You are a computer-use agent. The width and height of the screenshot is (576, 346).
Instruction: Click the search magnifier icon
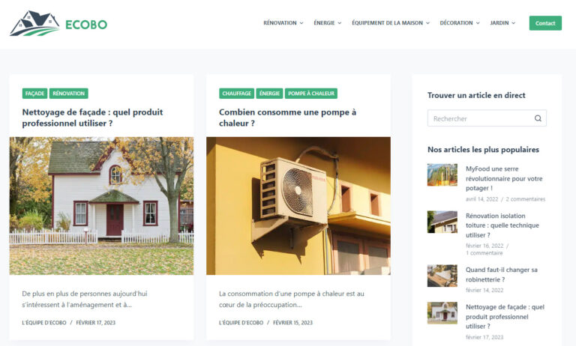point(538,118)
